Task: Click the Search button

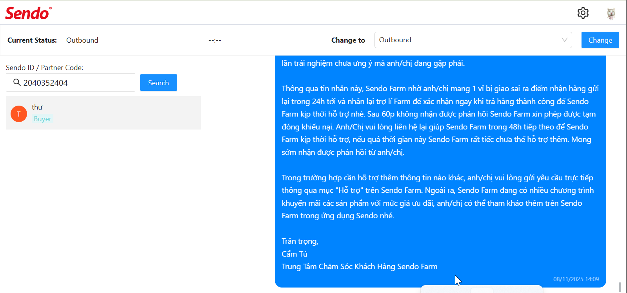Action: point(158,83)
